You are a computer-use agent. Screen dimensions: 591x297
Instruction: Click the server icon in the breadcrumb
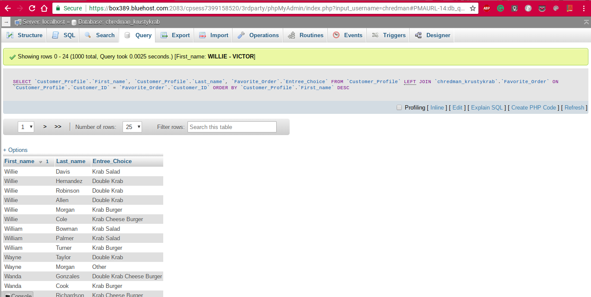point(18,22)
